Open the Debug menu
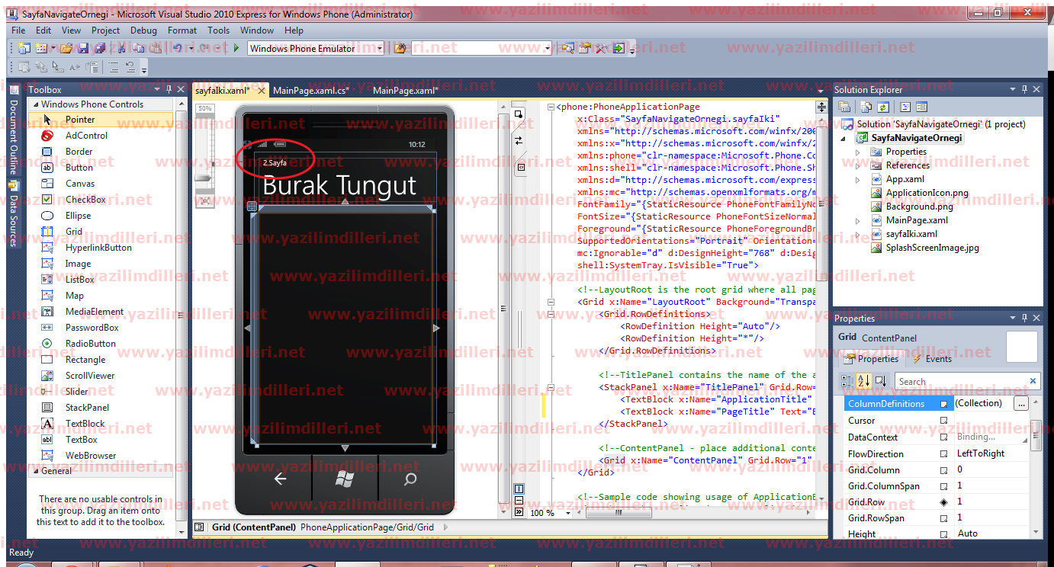 pyautogui.click(x=143, y=30)
